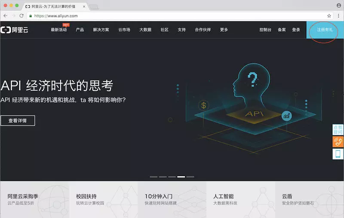Click the API 经济时代的思考 banner headline
Image resolution: width=344 pixels, height=218 pixels.
(x=57, y=86)
